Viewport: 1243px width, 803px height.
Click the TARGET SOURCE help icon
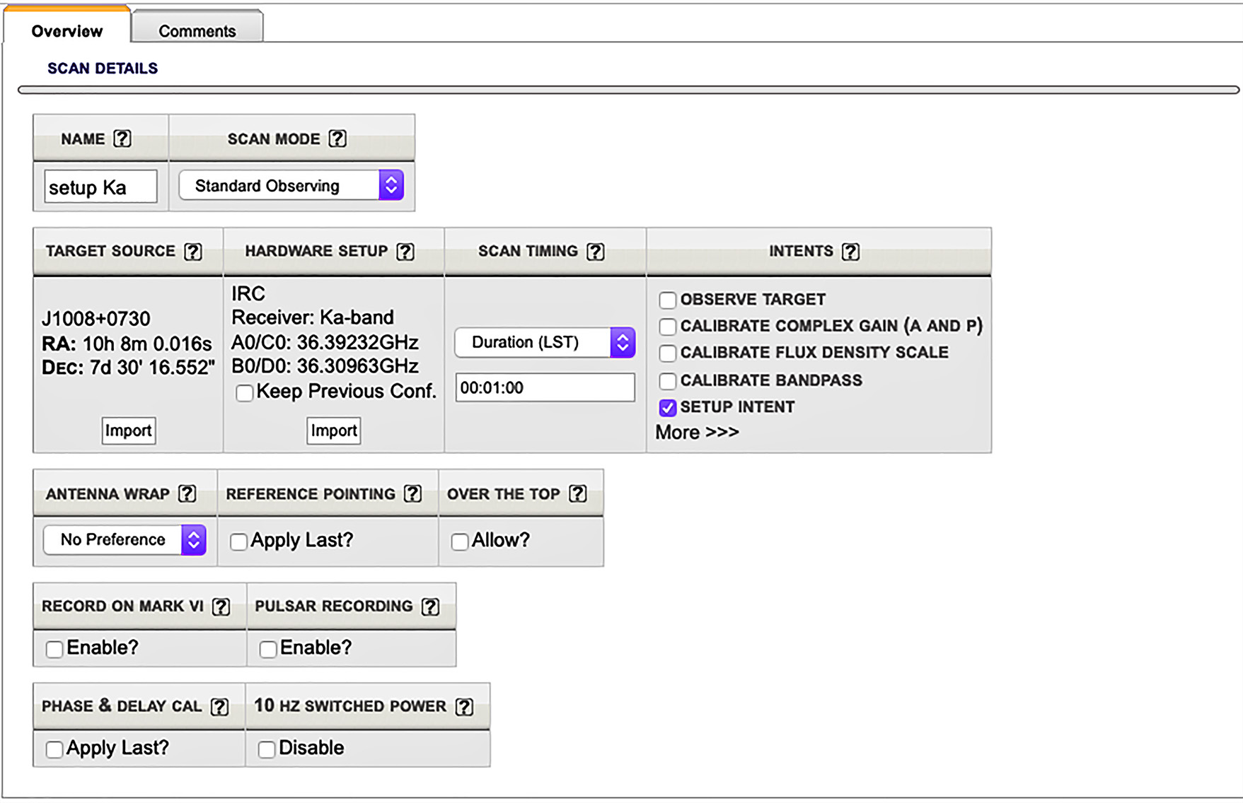click(x=193, y=252)
